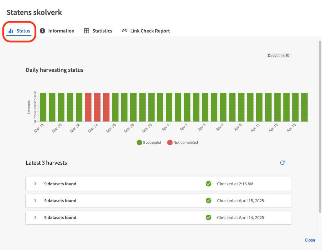
Task: Click the Apr 11 axis label
Action: pos(255,128)
